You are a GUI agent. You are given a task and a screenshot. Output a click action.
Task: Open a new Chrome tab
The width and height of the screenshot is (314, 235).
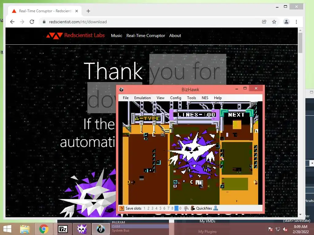click(88, 11)
